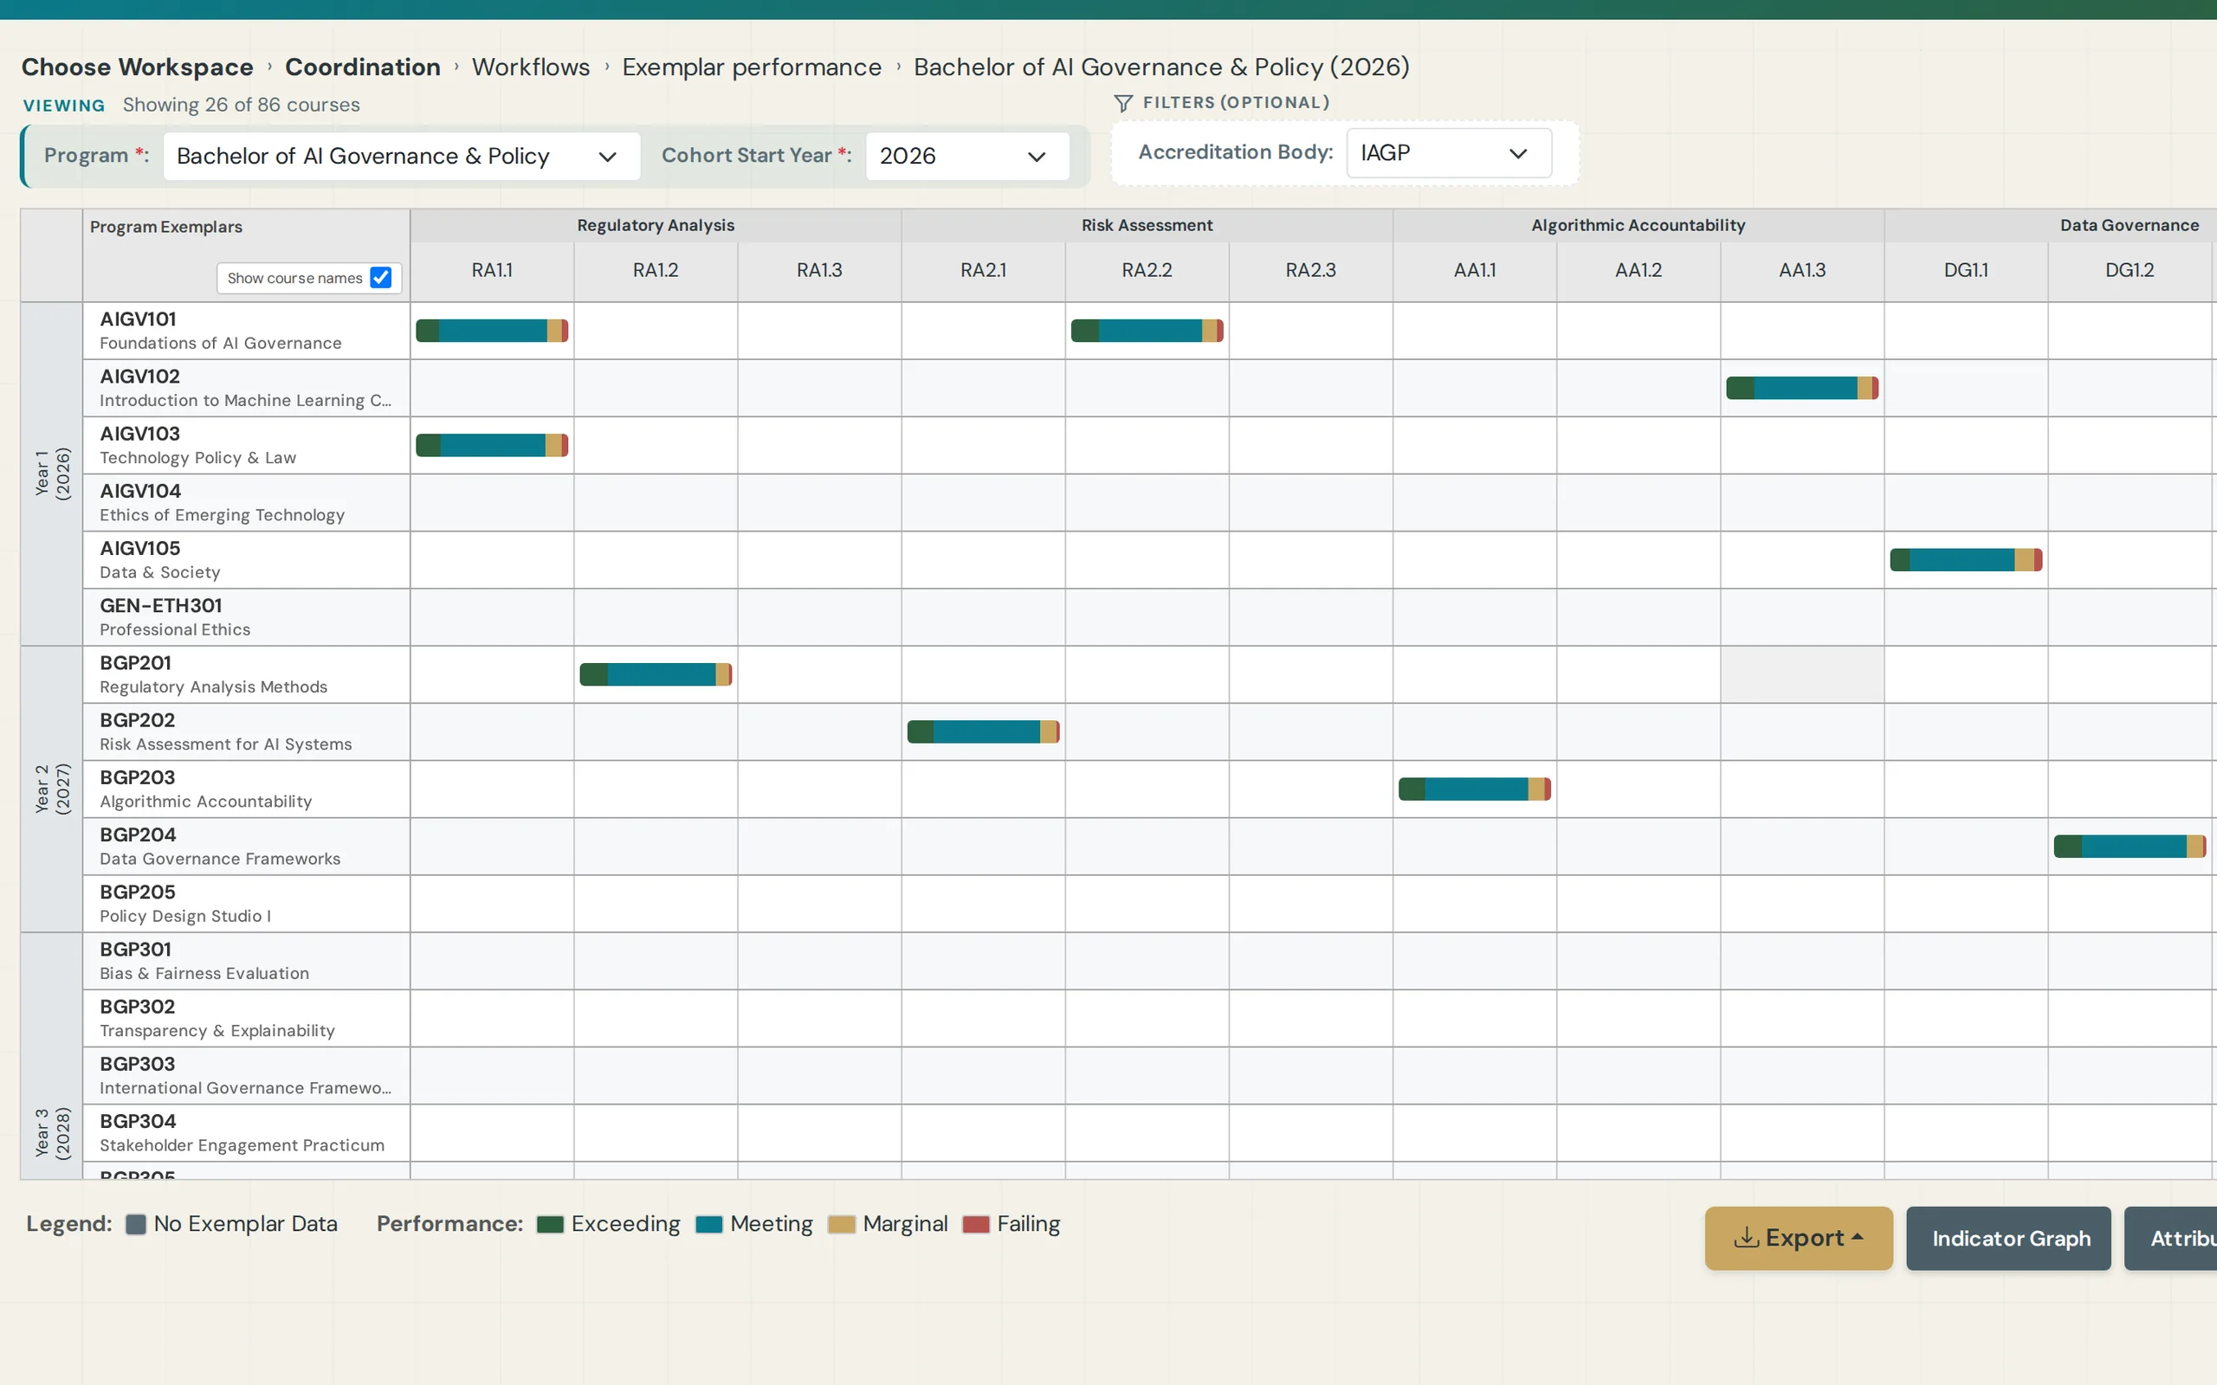Select the AA1.2 column header
Screen dimensions: 2217x1385
point(1638,270)
